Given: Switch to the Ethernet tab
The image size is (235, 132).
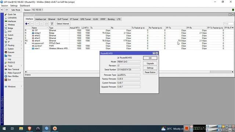Looking at the screenshot, I should coord(52,19).
